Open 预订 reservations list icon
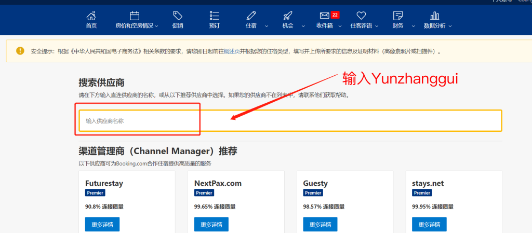Viewport: 532px width, 233px height. [214, 16]
